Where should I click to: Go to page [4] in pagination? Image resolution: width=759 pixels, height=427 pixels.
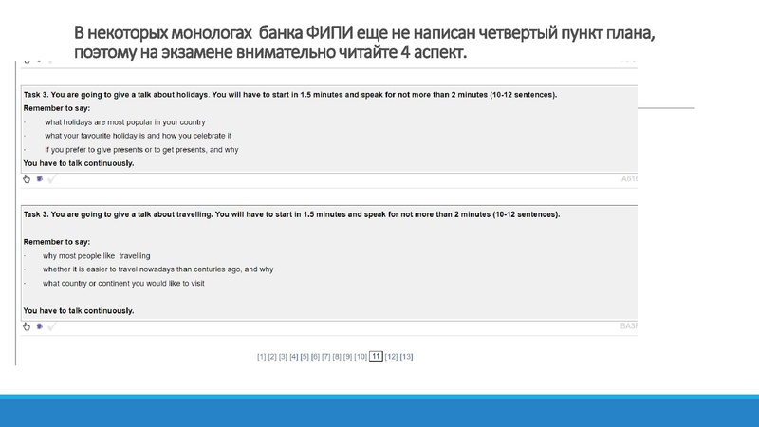coord(294,357)
